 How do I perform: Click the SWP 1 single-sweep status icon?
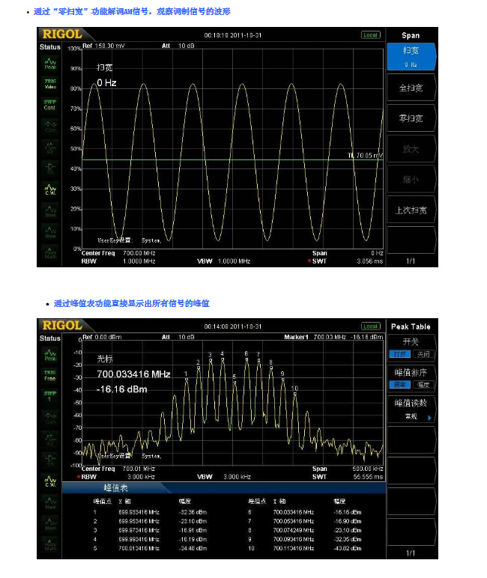pos(49,395)
